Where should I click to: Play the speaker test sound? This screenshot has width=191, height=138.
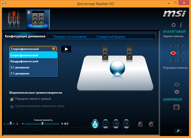tap(66, 49)
